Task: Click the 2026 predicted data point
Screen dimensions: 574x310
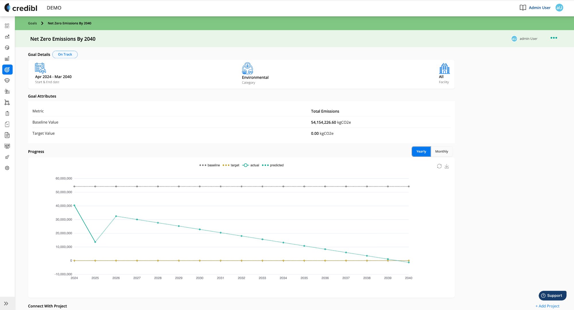Action: [x=116, y=216]
